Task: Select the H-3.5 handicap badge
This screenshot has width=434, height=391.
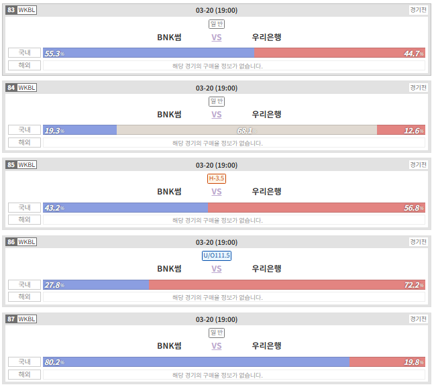Action: click(x=217, y=178)
